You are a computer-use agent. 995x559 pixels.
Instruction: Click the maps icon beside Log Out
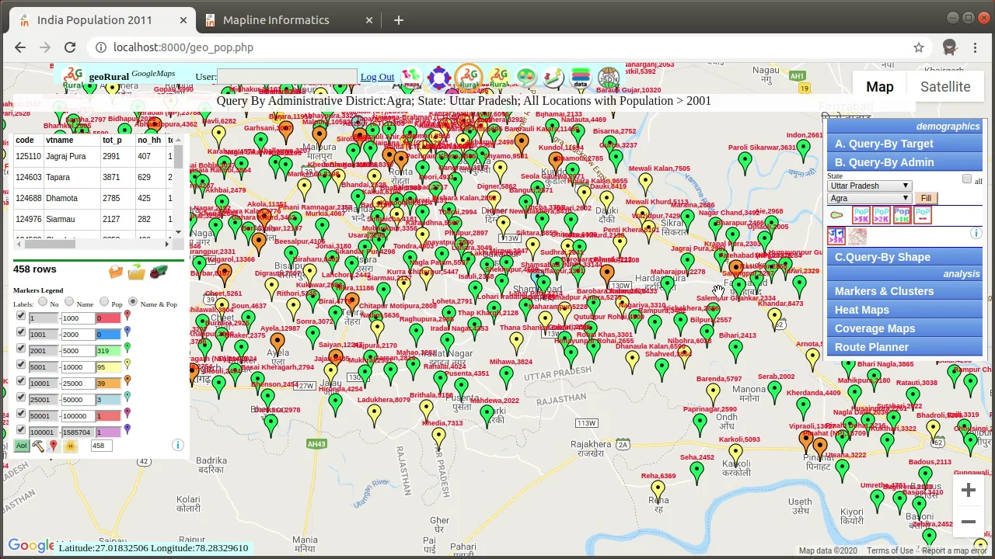click(410, 78)
